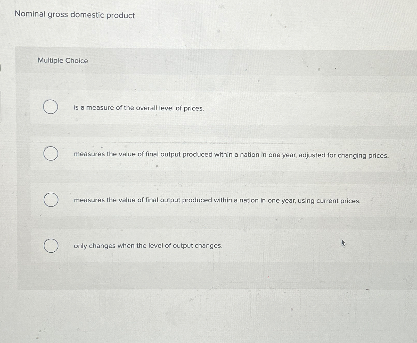Select the radio button for 'using current prices'

click(51, 200)
